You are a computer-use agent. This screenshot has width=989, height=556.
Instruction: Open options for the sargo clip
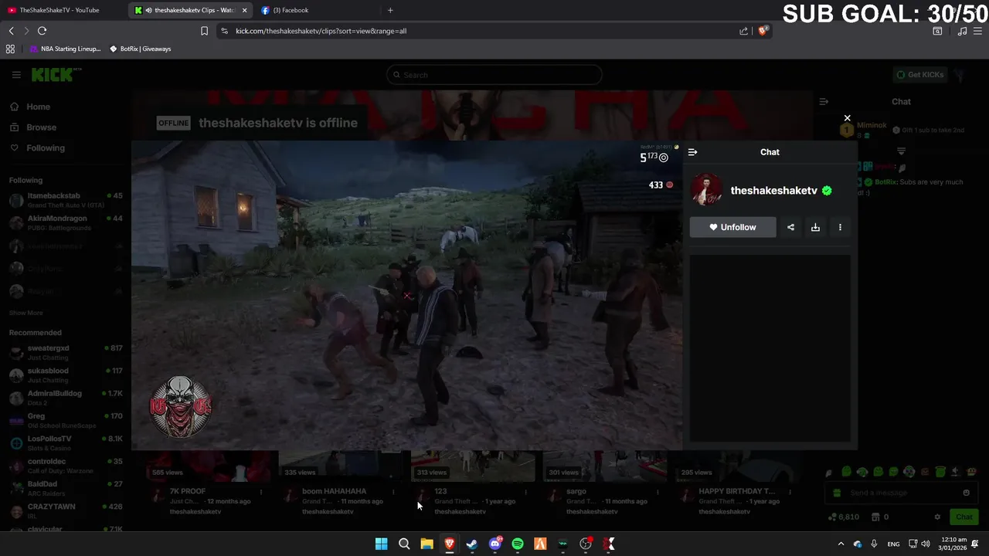(x=658, y=492)
